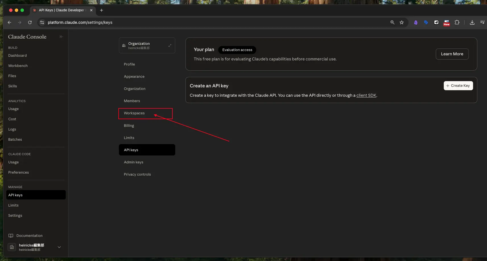Select Billing in settings menu

(129, 126)
